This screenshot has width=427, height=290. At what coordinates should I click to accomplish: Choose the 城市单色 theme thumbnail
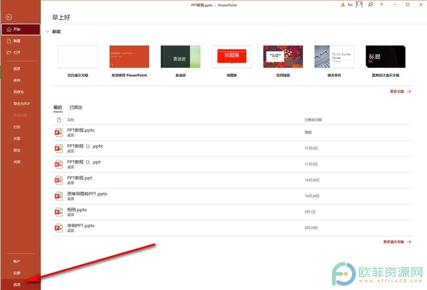click(x=334, y=57)
